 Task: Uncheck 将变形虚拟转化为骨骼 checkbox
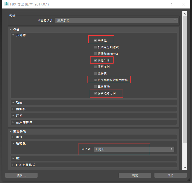[x=95, y=80]
